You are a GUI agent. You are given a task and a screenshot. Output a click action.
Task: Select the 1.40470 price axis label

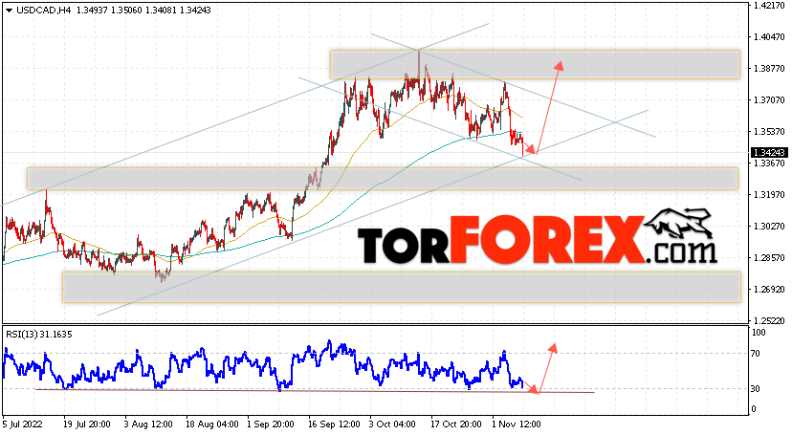pos(768,37)
